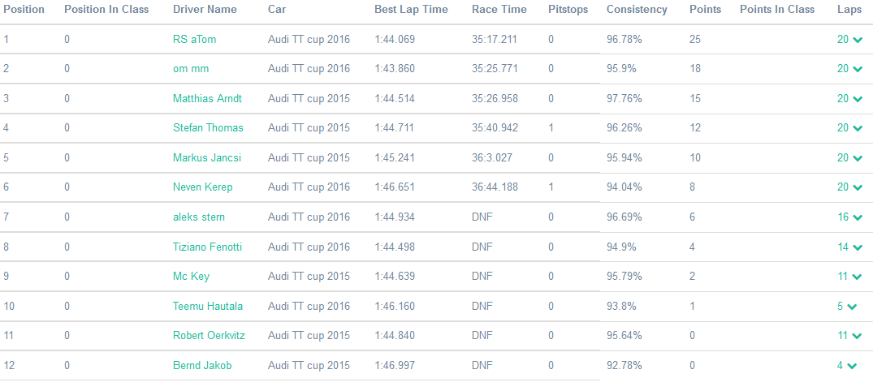The height and width of the screenshot is (391, 873).
Task: Click the Consistency column header
Action: (637, 10)
